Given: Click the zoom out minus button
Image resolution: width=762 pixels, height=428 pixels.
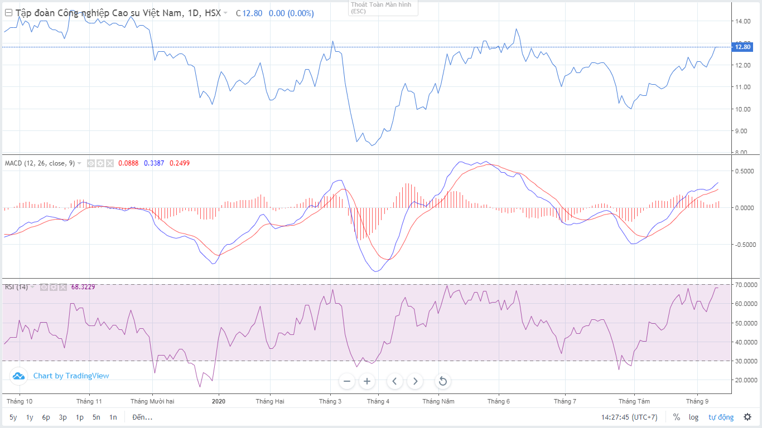Looking at the screenshot, I should point(347,381).
